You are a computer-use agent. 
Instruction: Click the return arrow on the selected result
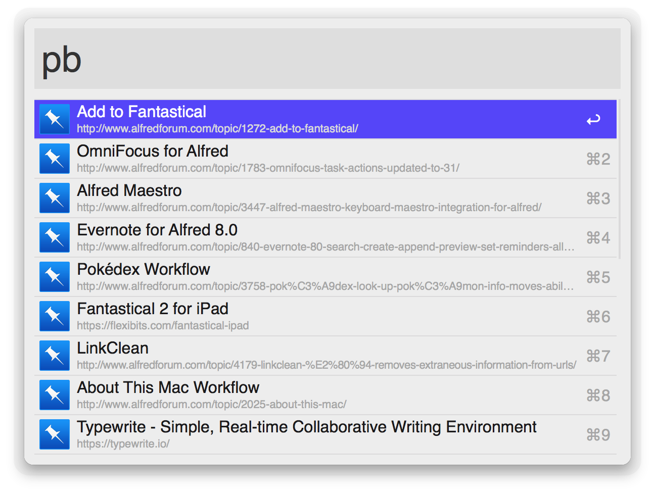pyautogui.click(x=593, y=120)
